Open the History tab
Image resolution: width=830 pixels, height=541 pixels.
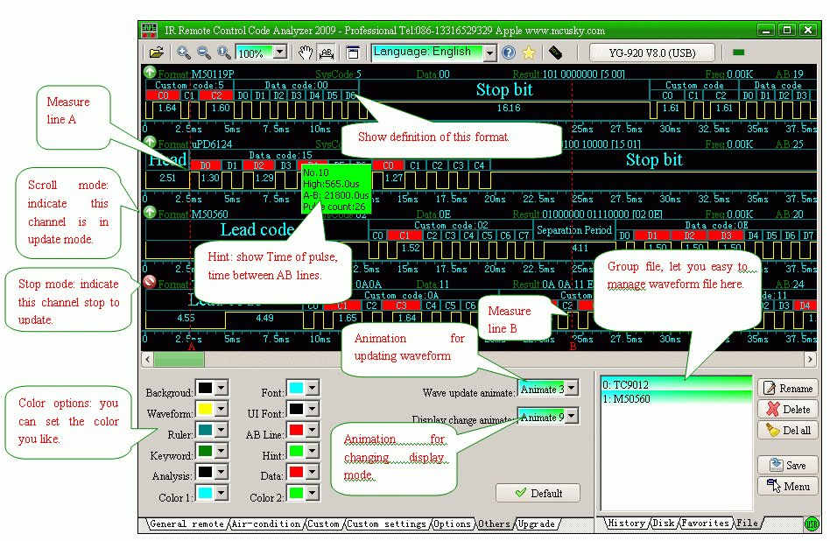click(x=626, y=523)
